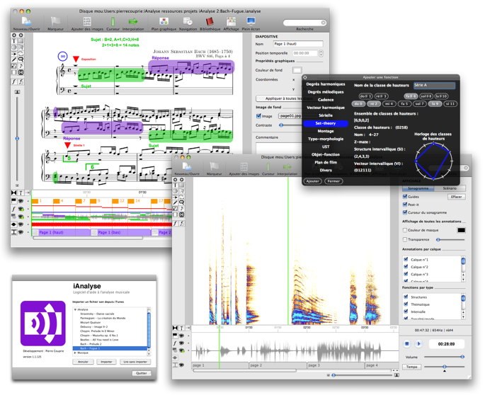Click the Tempo button in sonagram window
The width and height of the screenshot is (485, 395).
click(411, 367)
